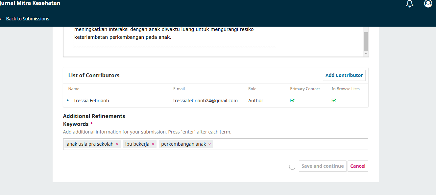The image size is (436, 195).
Task: Toggle Primary Contact checkbox for Tressia Febrianti
Action: (x=292, y=101)
